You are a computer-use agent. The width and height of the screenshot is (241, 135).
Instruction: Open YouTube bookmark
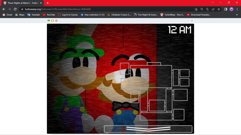pos(49,15)
